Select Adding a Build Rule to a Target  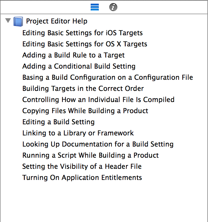click(x=73, y=55)
